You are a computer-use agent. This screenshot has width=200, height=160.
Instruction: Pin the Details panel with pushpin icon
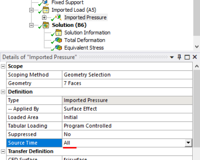pyautogui.click(x=179, y=57)
